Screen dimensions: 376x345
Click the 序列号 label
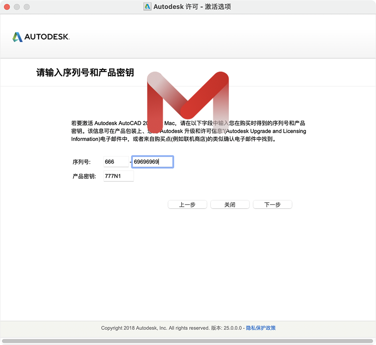coord(81,162)
